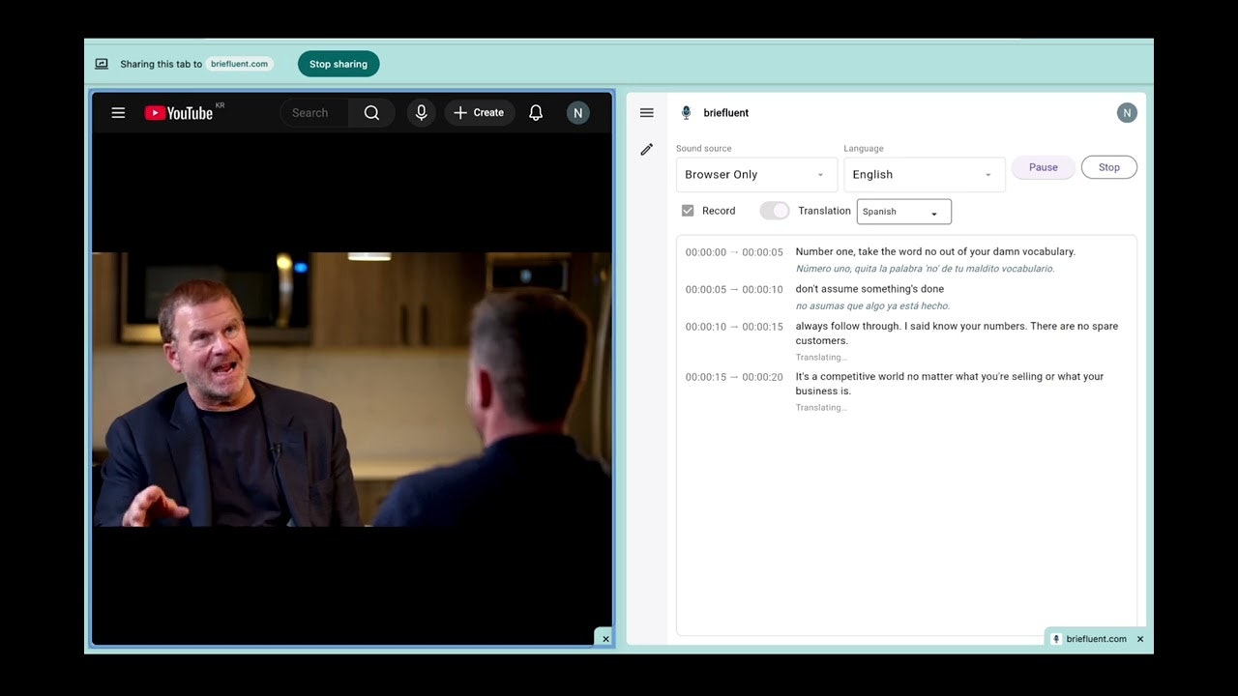Click the screen-share icon in sharing bar
1238x696 pixels.
pos(102,64)
